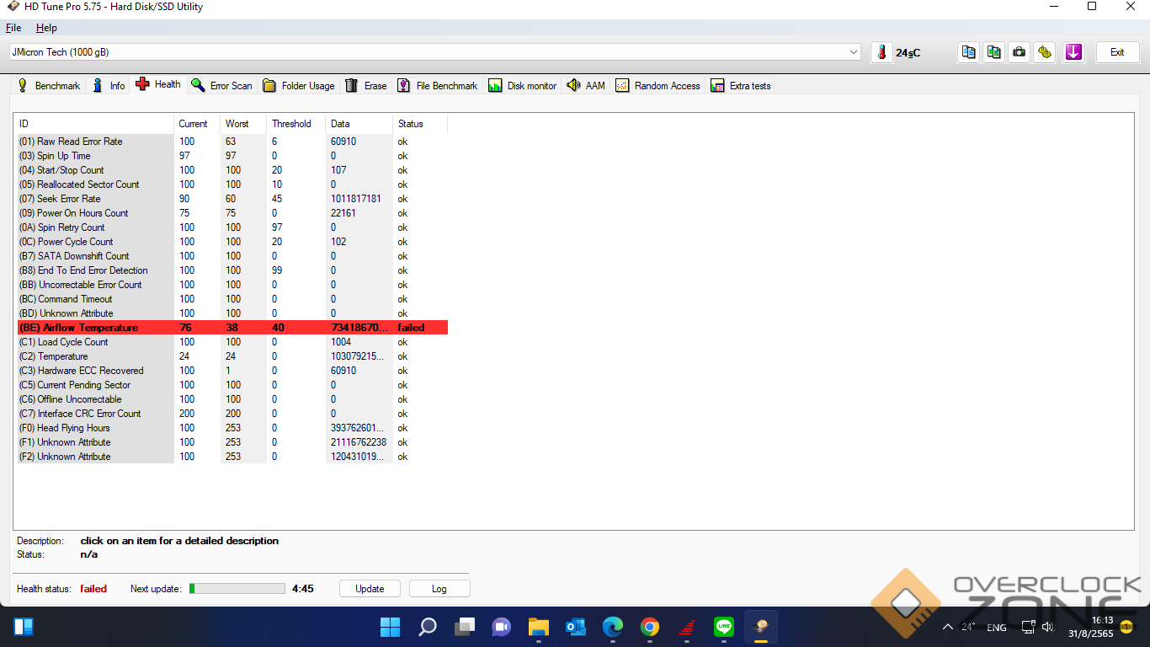The height and width of the screenshot is (647, 1150).
Task: Show hidden tray icons chevron
Action: (948, 627)
